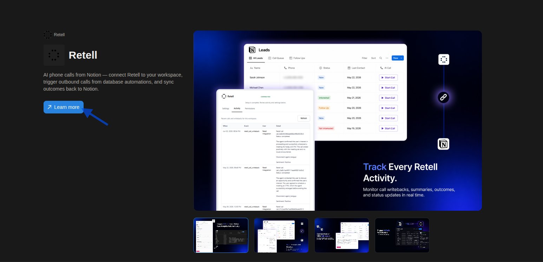The width and height of the screenshot is (543, 262).
Task: Click the 'Last Contact' column header
Action: tap(356, 68)
